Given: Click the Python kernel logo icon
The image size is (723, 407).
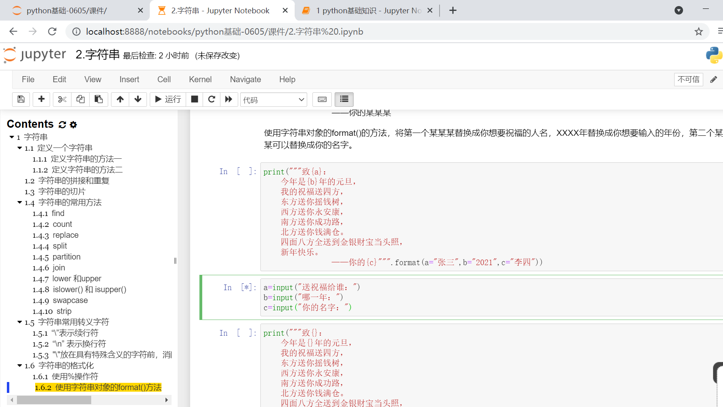Looking at the screenshot, I should click(x=714, y=55).
